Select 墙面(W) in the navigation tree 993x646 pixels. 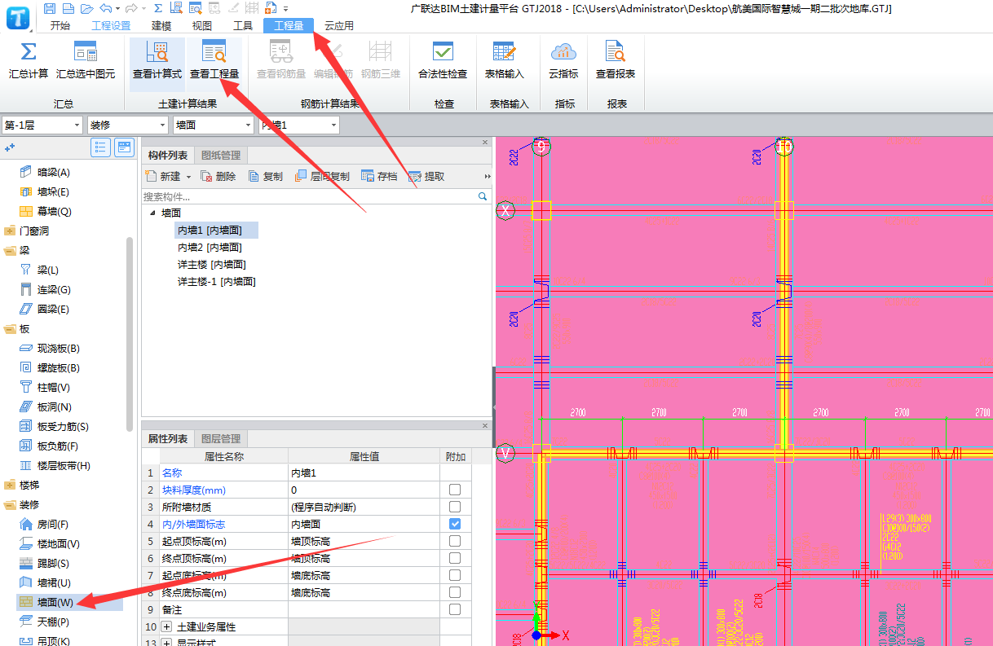[x=55, y=603]
